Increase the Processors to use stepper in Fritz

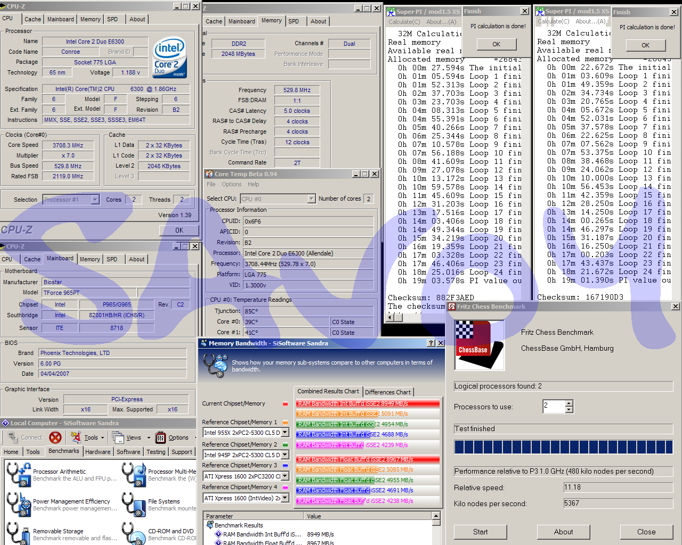click(x=569, y=403)
